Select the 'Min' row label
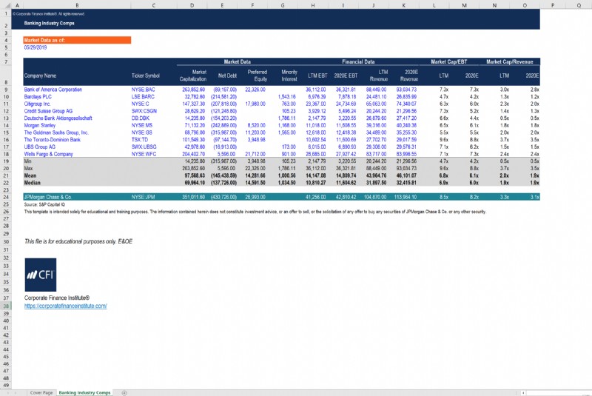The width and height of the screenshot is (592, 396). coord(27,161)
